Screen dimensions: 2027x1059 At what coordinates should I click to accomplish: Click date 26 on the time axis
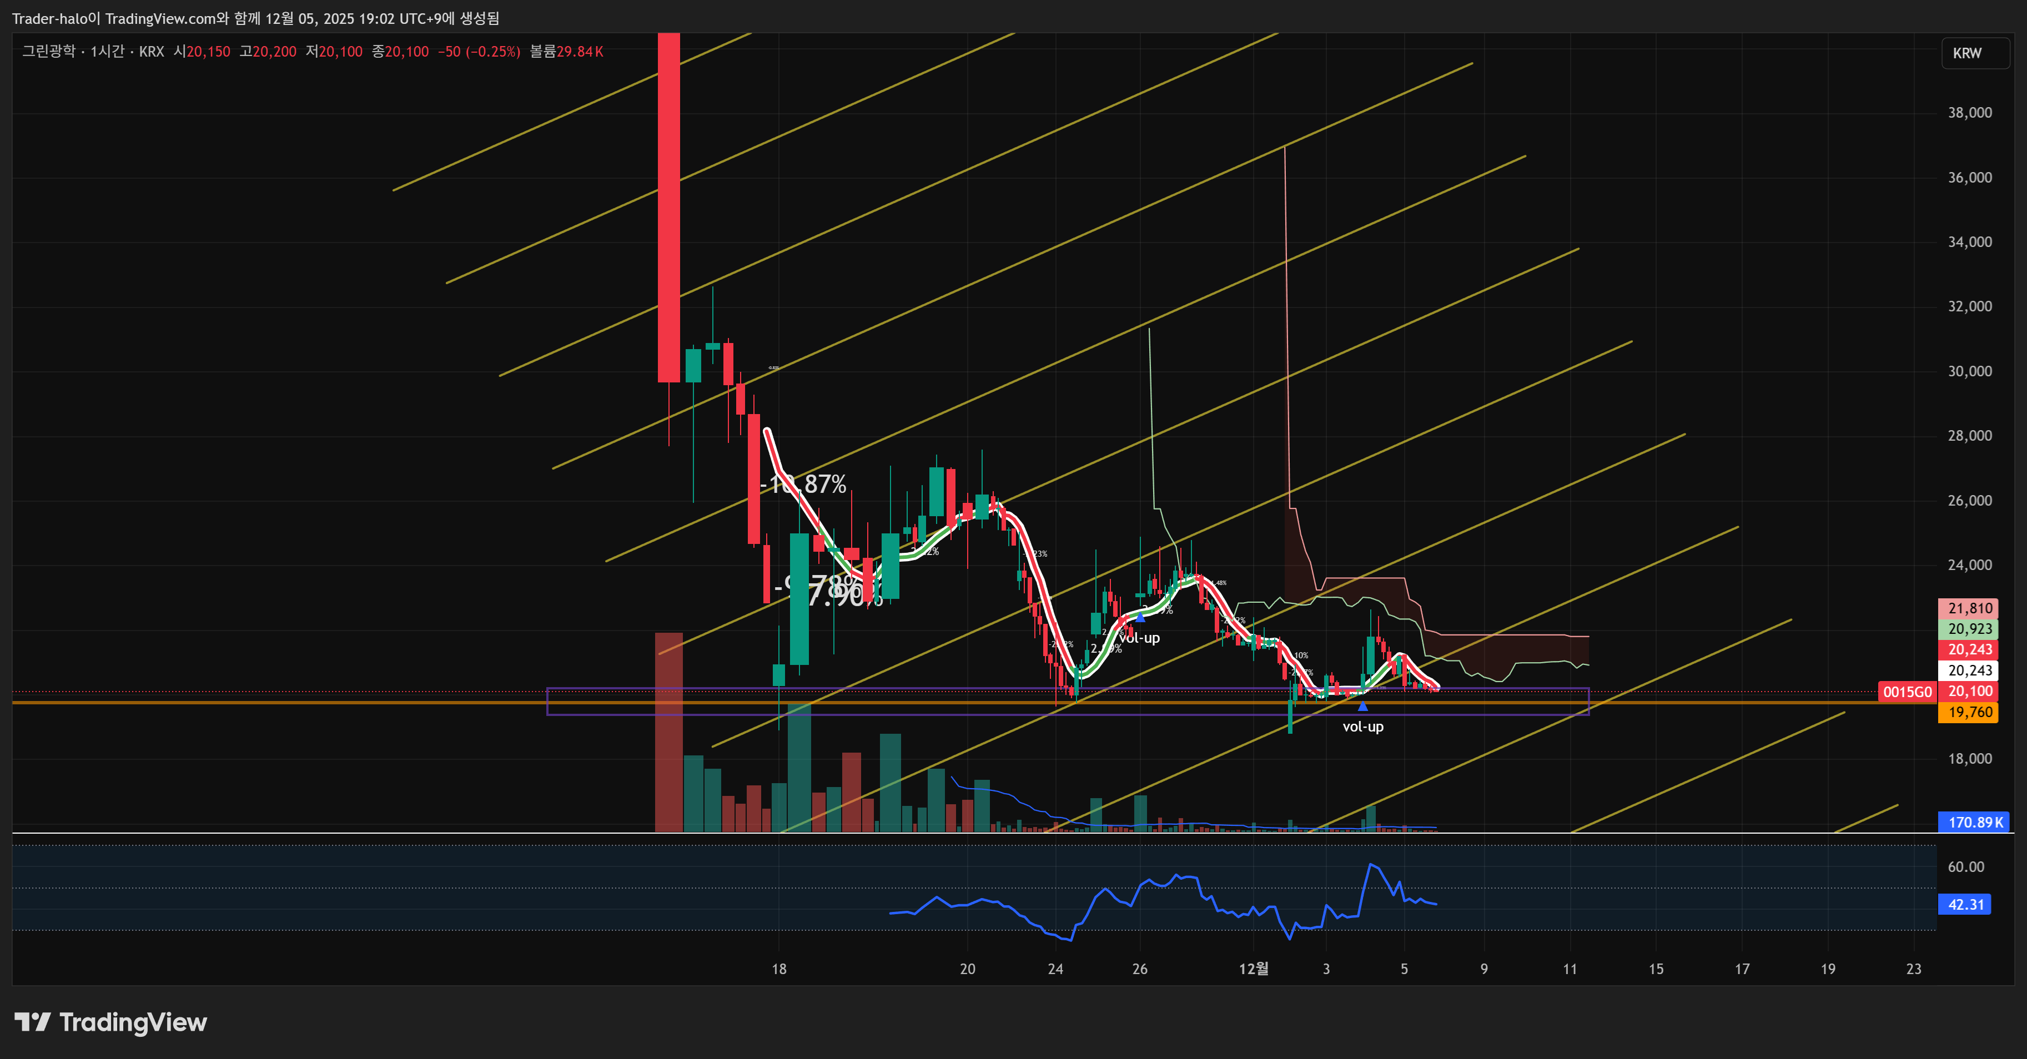tap(1139, 969)
